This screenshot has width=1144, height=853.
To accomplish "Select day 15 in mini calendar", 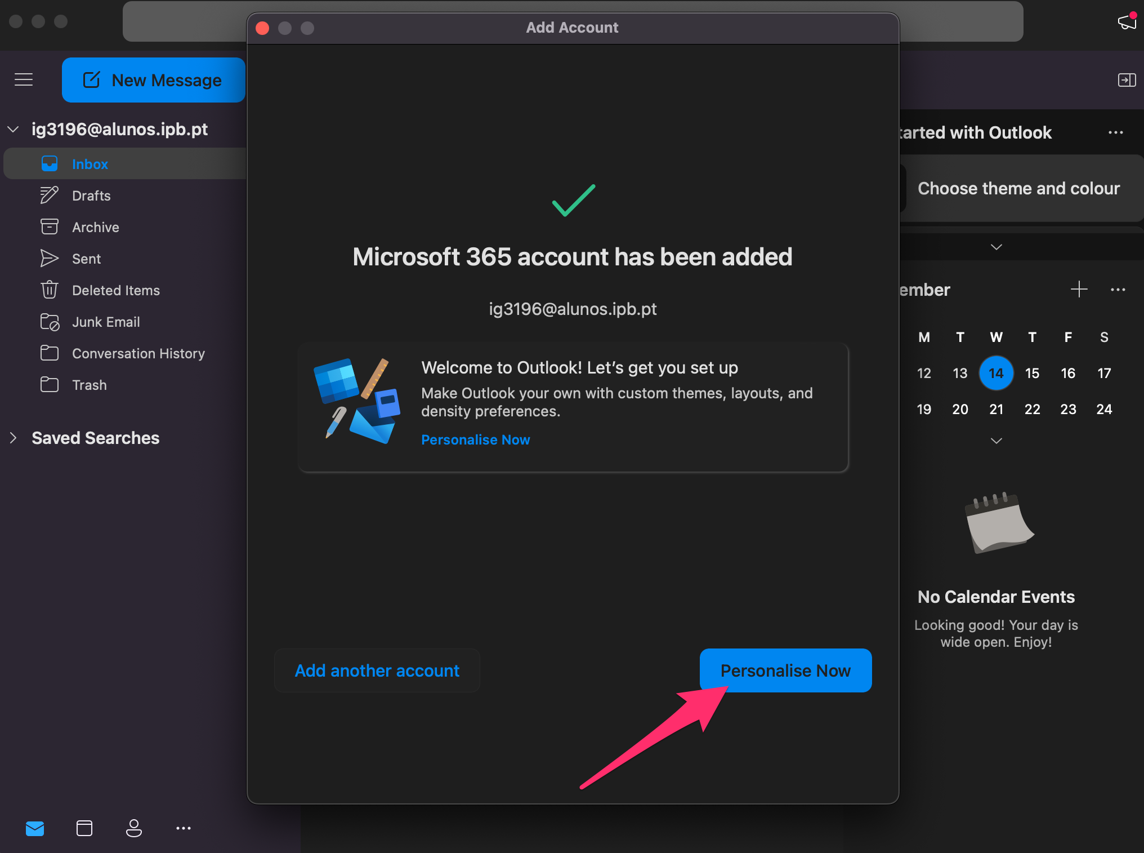I will pos(1032,373).
